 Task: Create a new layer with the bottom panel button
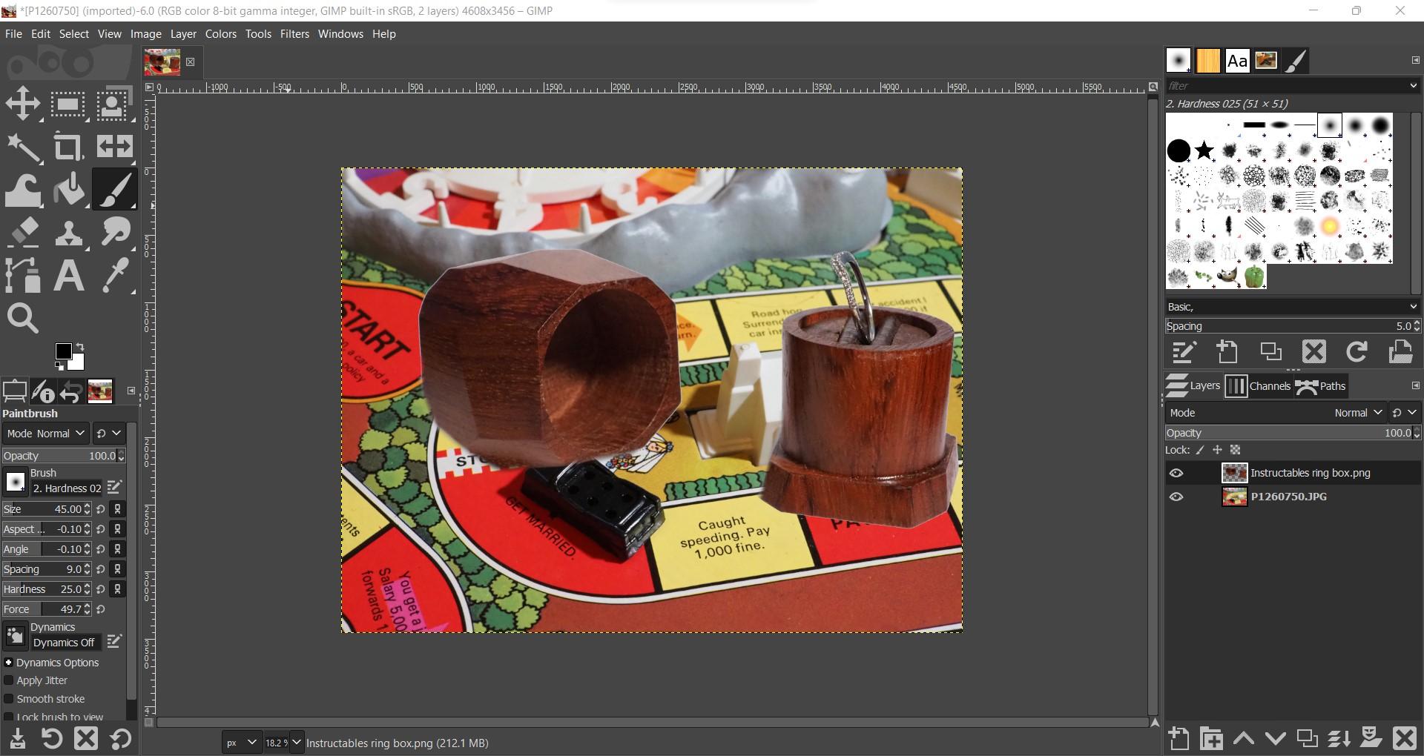tap(1179, 738)
